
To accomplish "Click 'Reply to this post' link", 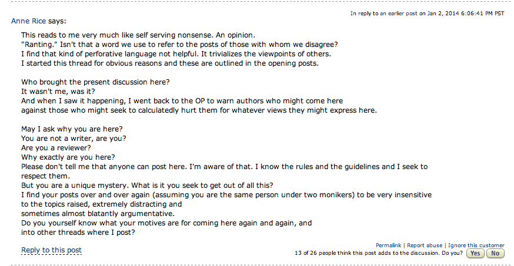I will pyautogui.click(x=51, y=250).
